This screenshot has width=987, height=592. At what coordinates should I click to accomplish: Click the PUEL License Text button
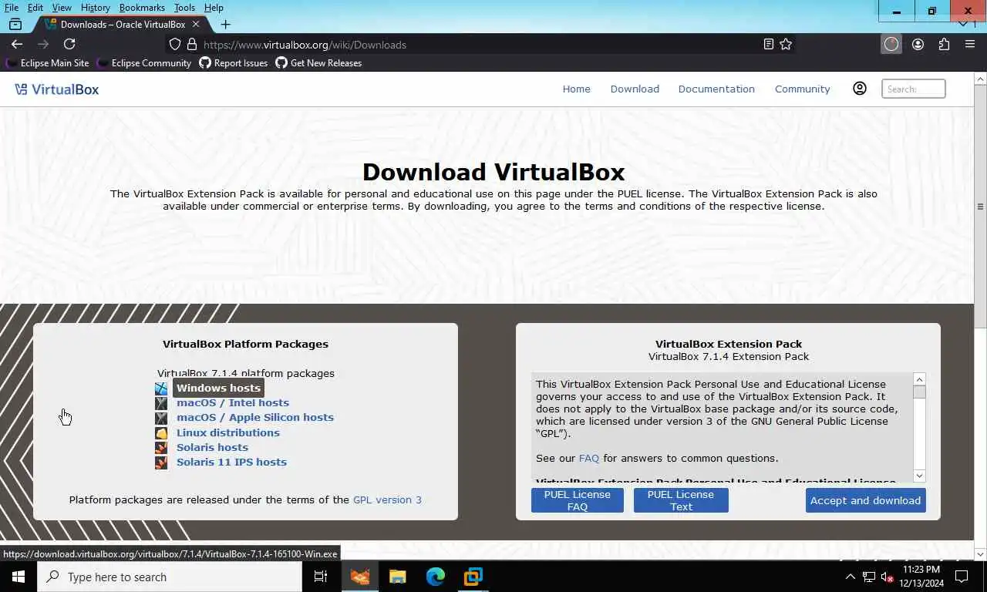click(x=681, y=500)
